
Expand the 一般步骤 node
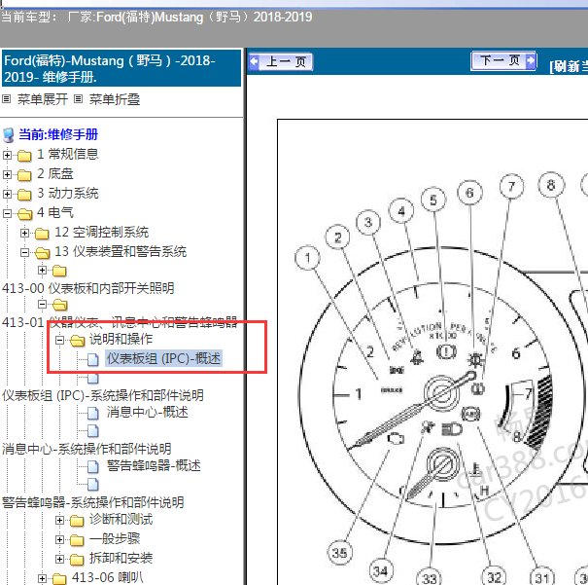(x=59, y=539)
